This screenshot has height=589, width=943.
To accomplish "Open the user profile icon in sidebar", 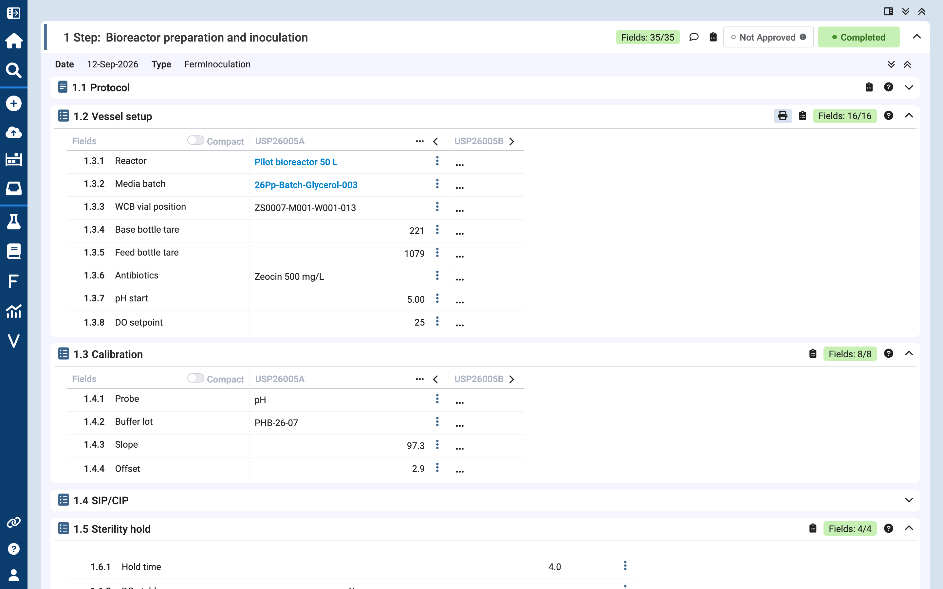I will coord(14,575).
